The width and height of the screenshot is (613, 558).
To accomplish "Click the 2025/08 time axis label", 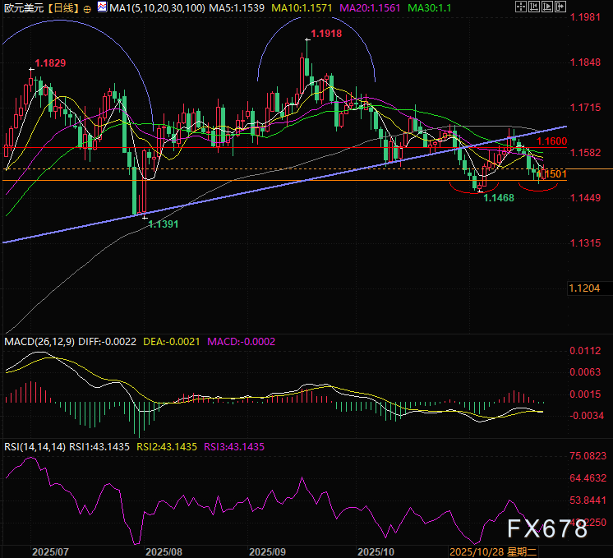I will tap(161, 550).
